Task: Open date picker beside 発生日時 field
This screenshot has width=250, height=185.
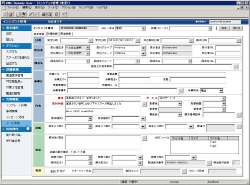Action: [x=90, y=40]
